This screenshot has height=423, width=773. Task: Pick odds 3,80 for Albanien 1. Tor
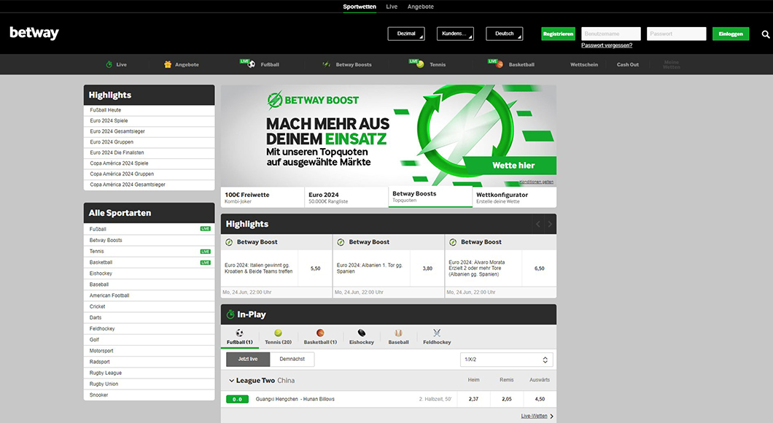pyautogui.click(x=427, y=268)
